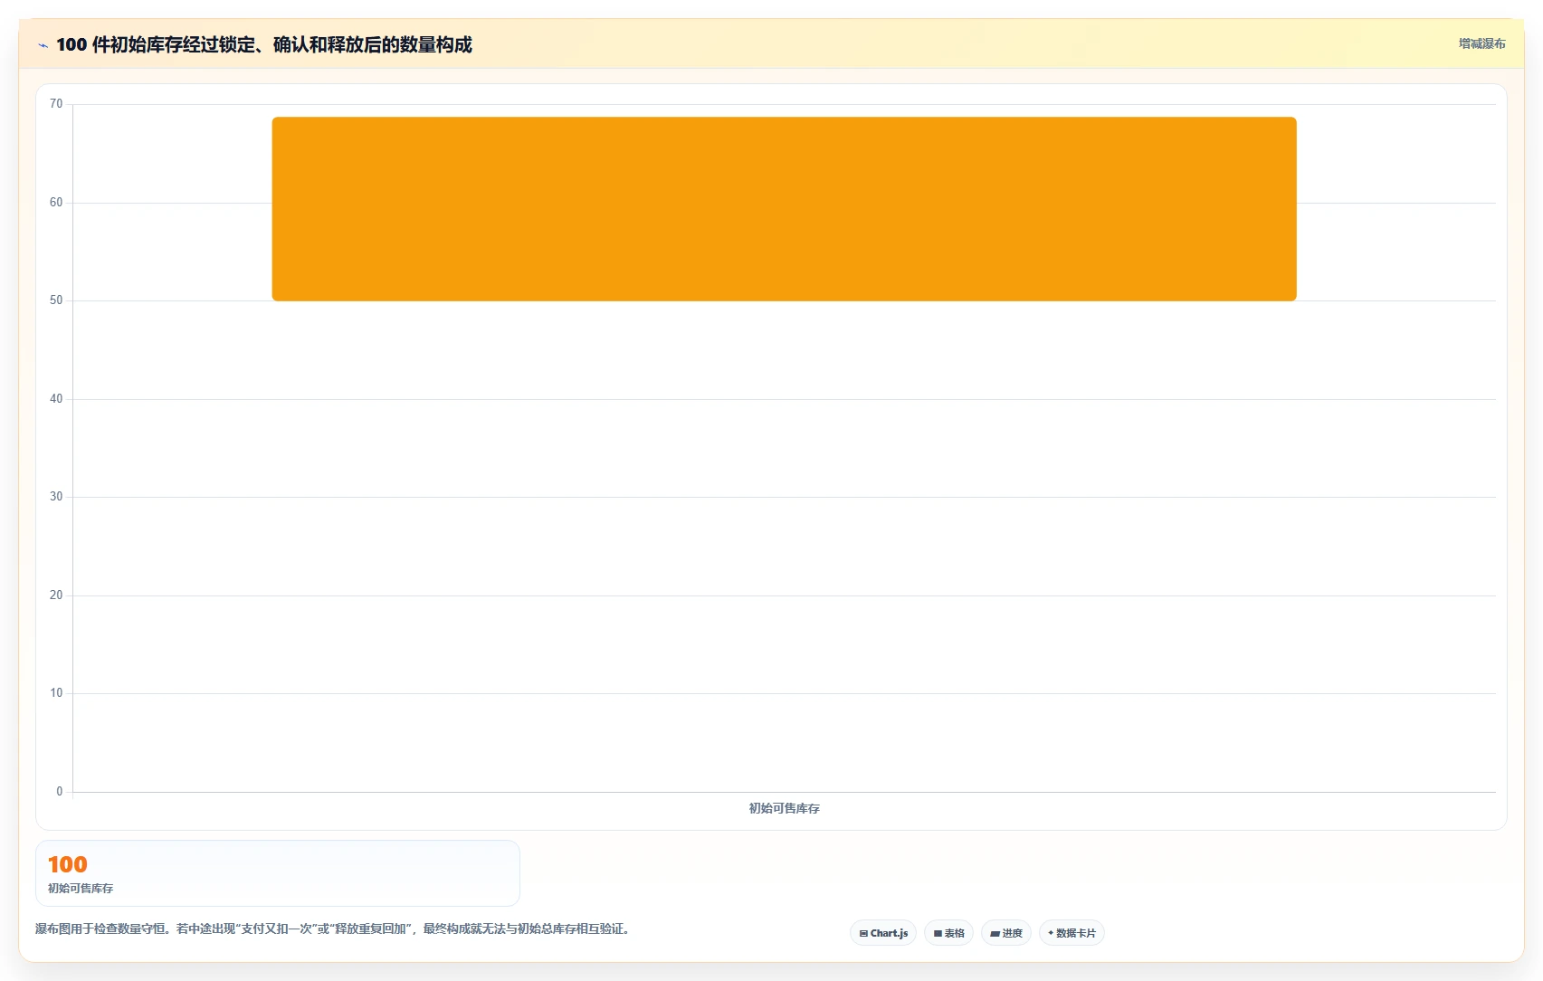Click the 数据卡片 tag pill
Viewport: 1543px width, 981px height.
click(x=1072, y=933)
